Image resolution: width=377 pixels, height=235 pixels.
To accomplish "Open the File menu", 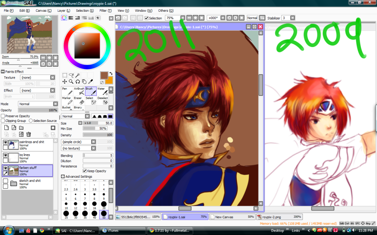I will click(x=9, y=11).
